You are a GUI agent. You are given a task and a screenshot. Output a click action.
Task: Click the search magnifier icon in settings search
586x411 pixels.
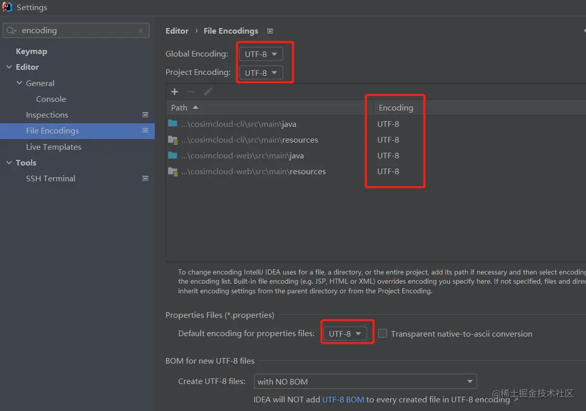coord(11,31)
